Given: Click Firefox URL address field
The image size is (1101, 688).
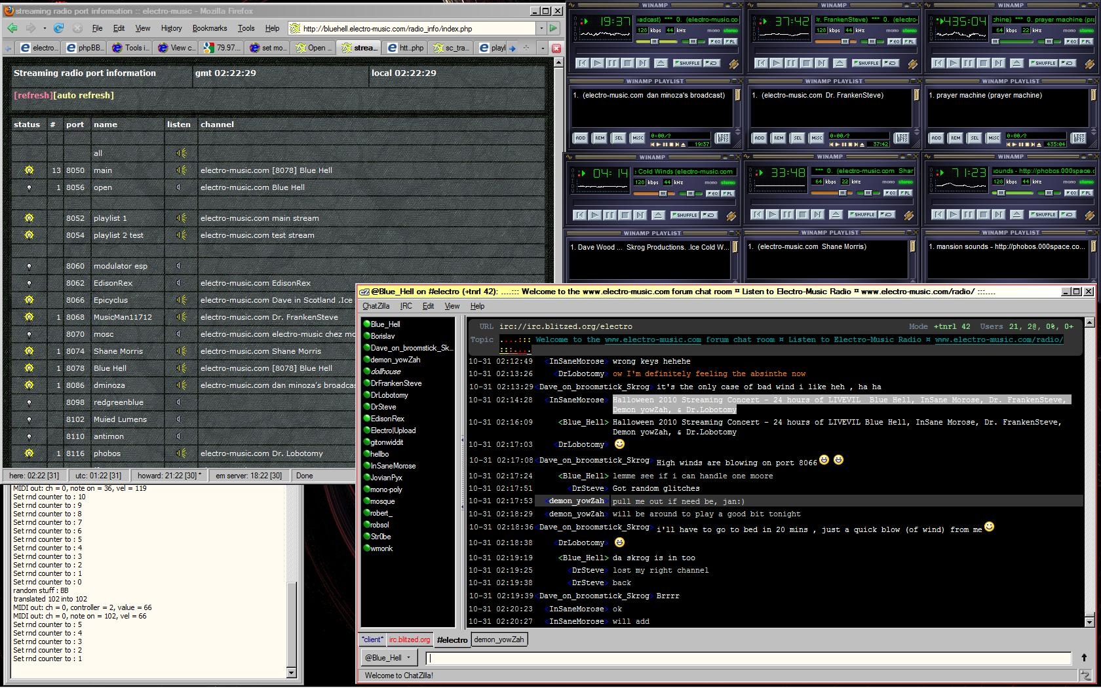Looking at the screenshot, I should (413, 28).
